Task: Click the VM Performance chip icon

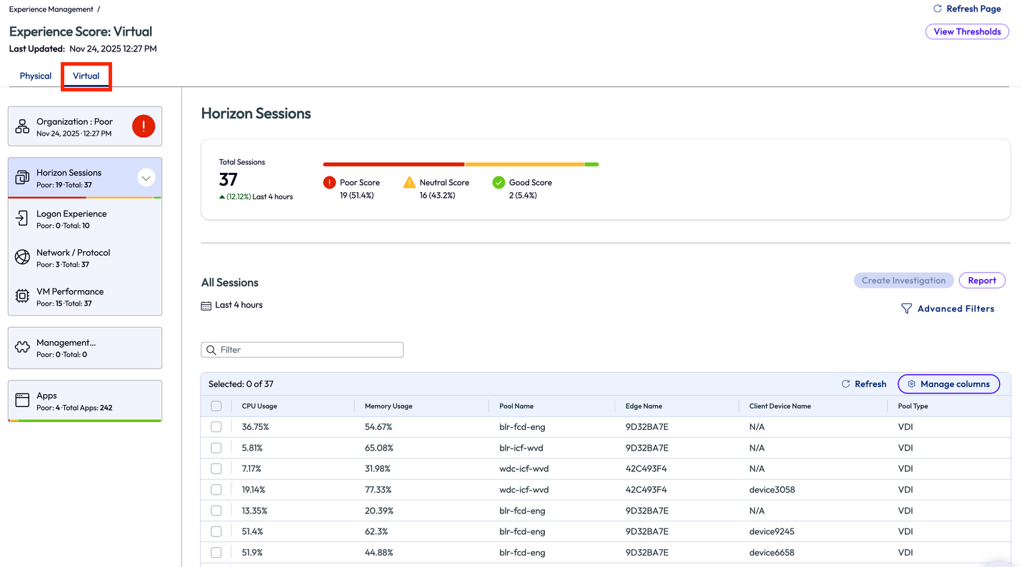Action: 22,296
